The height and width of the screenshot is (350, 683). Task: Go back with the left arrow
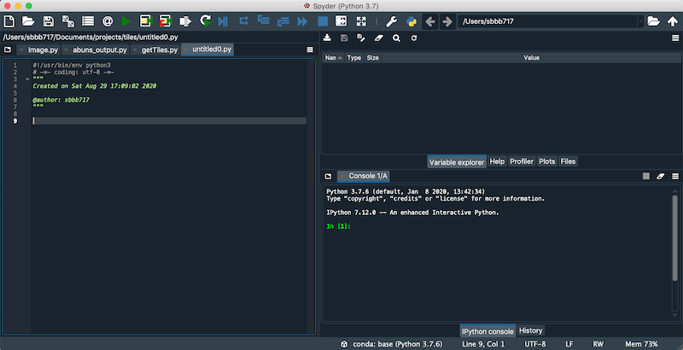click(430, 20)
